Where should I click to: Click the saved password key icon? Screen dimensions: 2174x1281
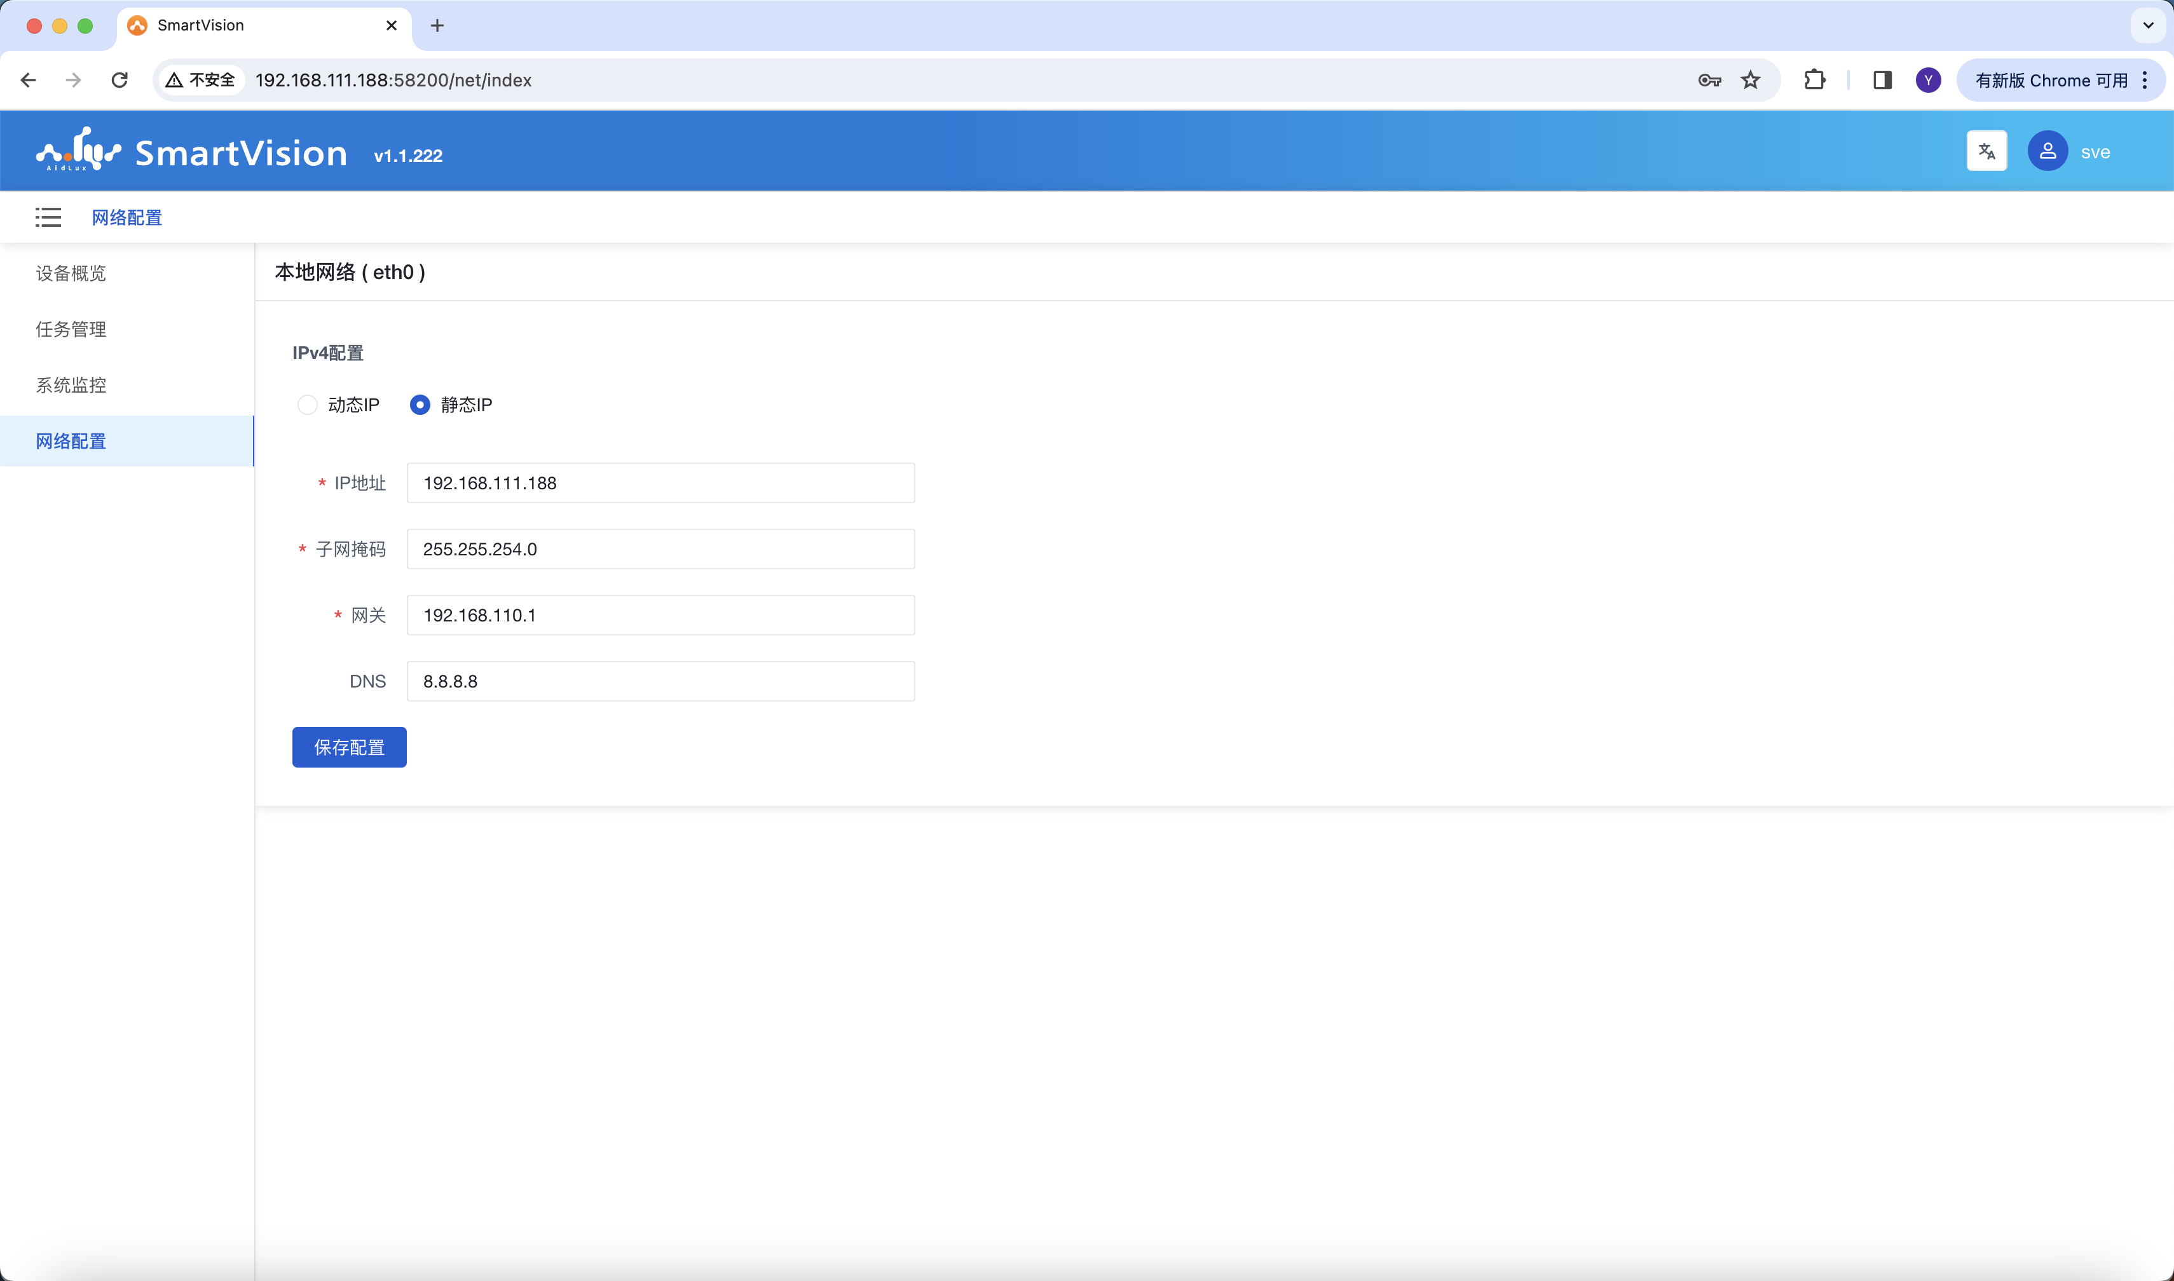tap(1709, 80)
